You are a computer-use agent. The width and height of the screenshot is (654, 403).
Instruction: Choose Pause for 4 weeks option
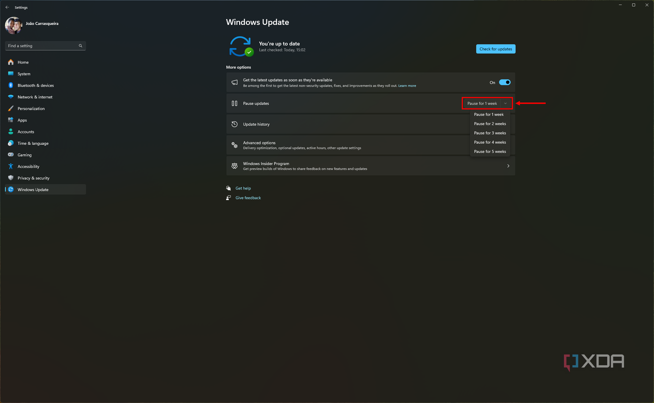point(490,142)
